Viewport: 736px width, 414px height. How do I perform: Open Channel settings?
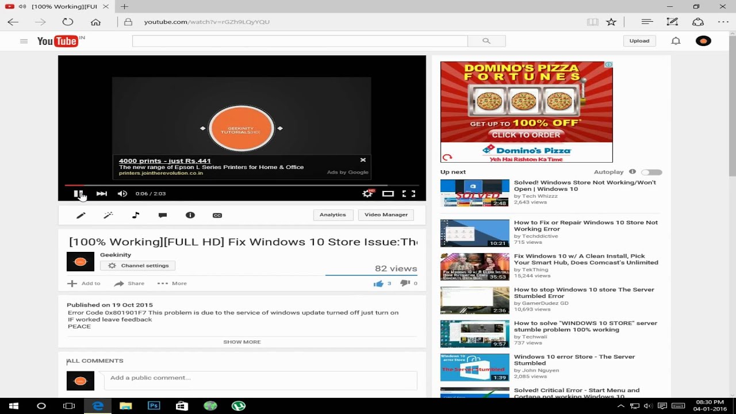[x=138, y=266]
